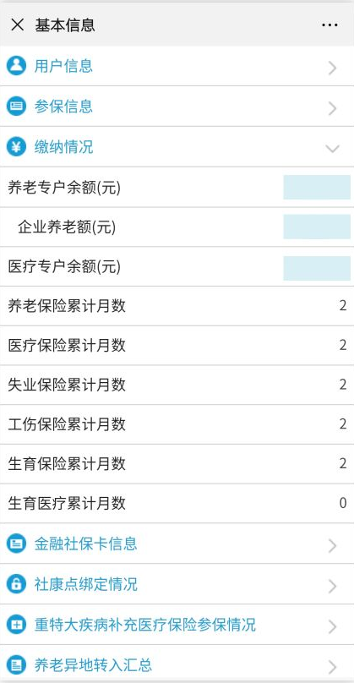The width and height of the screenshot is (354, 683).
Task: Select the 医疗专户余额 masked amount box
Action: coord(317,268)
